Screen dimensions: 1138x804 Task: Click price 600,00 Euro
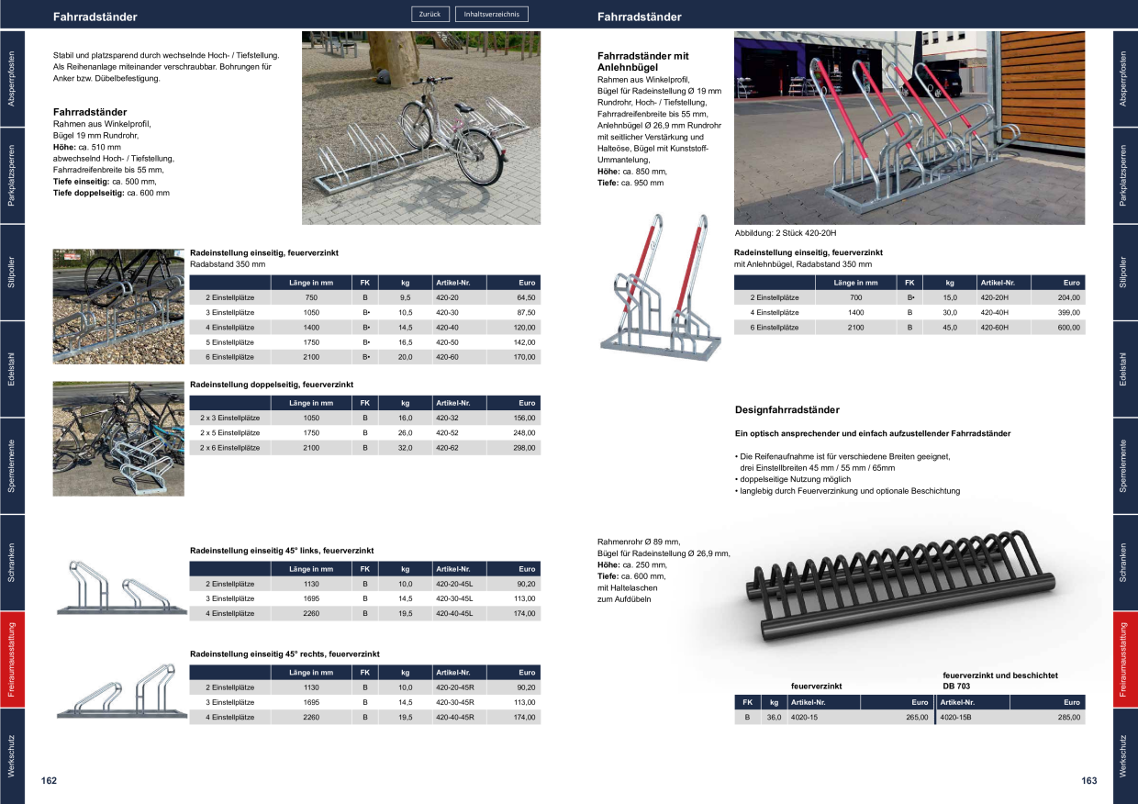[x=1070, y=328]
